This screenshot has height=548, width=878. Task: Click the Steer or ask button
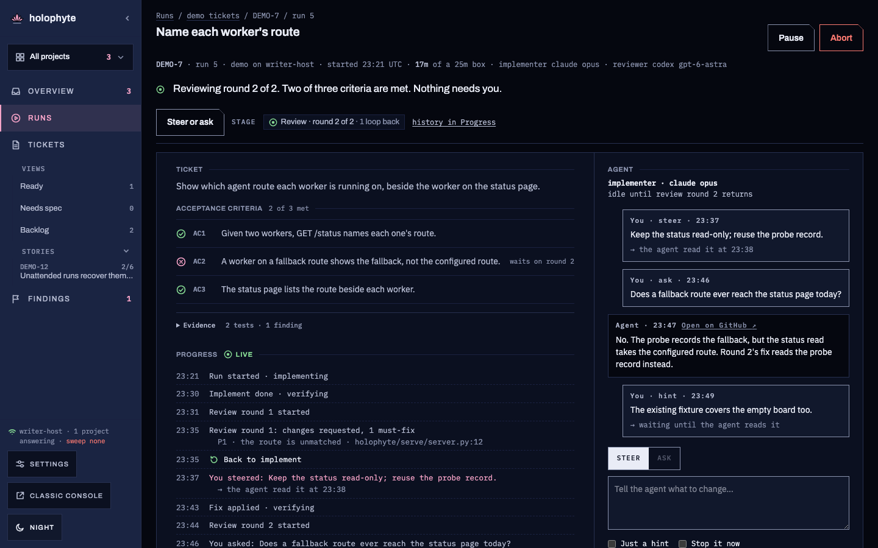[x=190, y=122]
